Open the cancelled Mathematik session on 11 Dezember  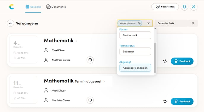click(59, 81)
